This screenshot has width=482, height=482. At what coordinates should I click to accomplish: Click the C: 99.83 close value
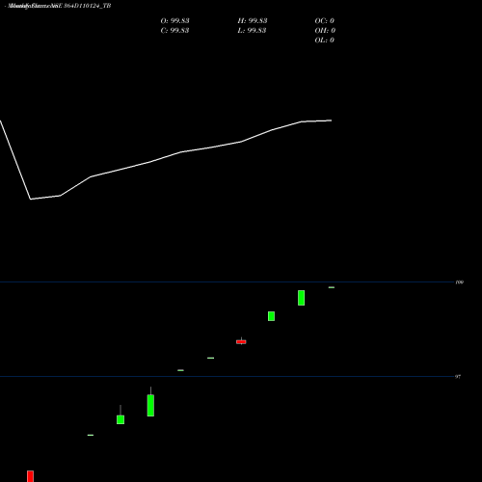(x=174, y=31)
